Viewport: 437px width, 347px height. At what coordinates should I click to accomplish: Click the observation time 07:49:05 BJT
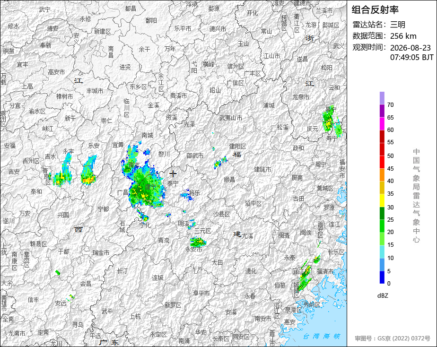coord(411,57)
